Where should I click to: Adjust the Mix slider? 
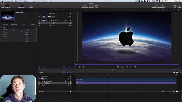[x=21, y=41]
